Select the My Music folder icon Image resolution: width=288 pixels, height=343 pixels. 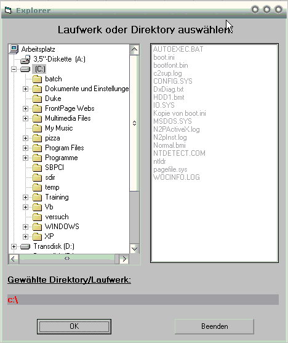37,128
